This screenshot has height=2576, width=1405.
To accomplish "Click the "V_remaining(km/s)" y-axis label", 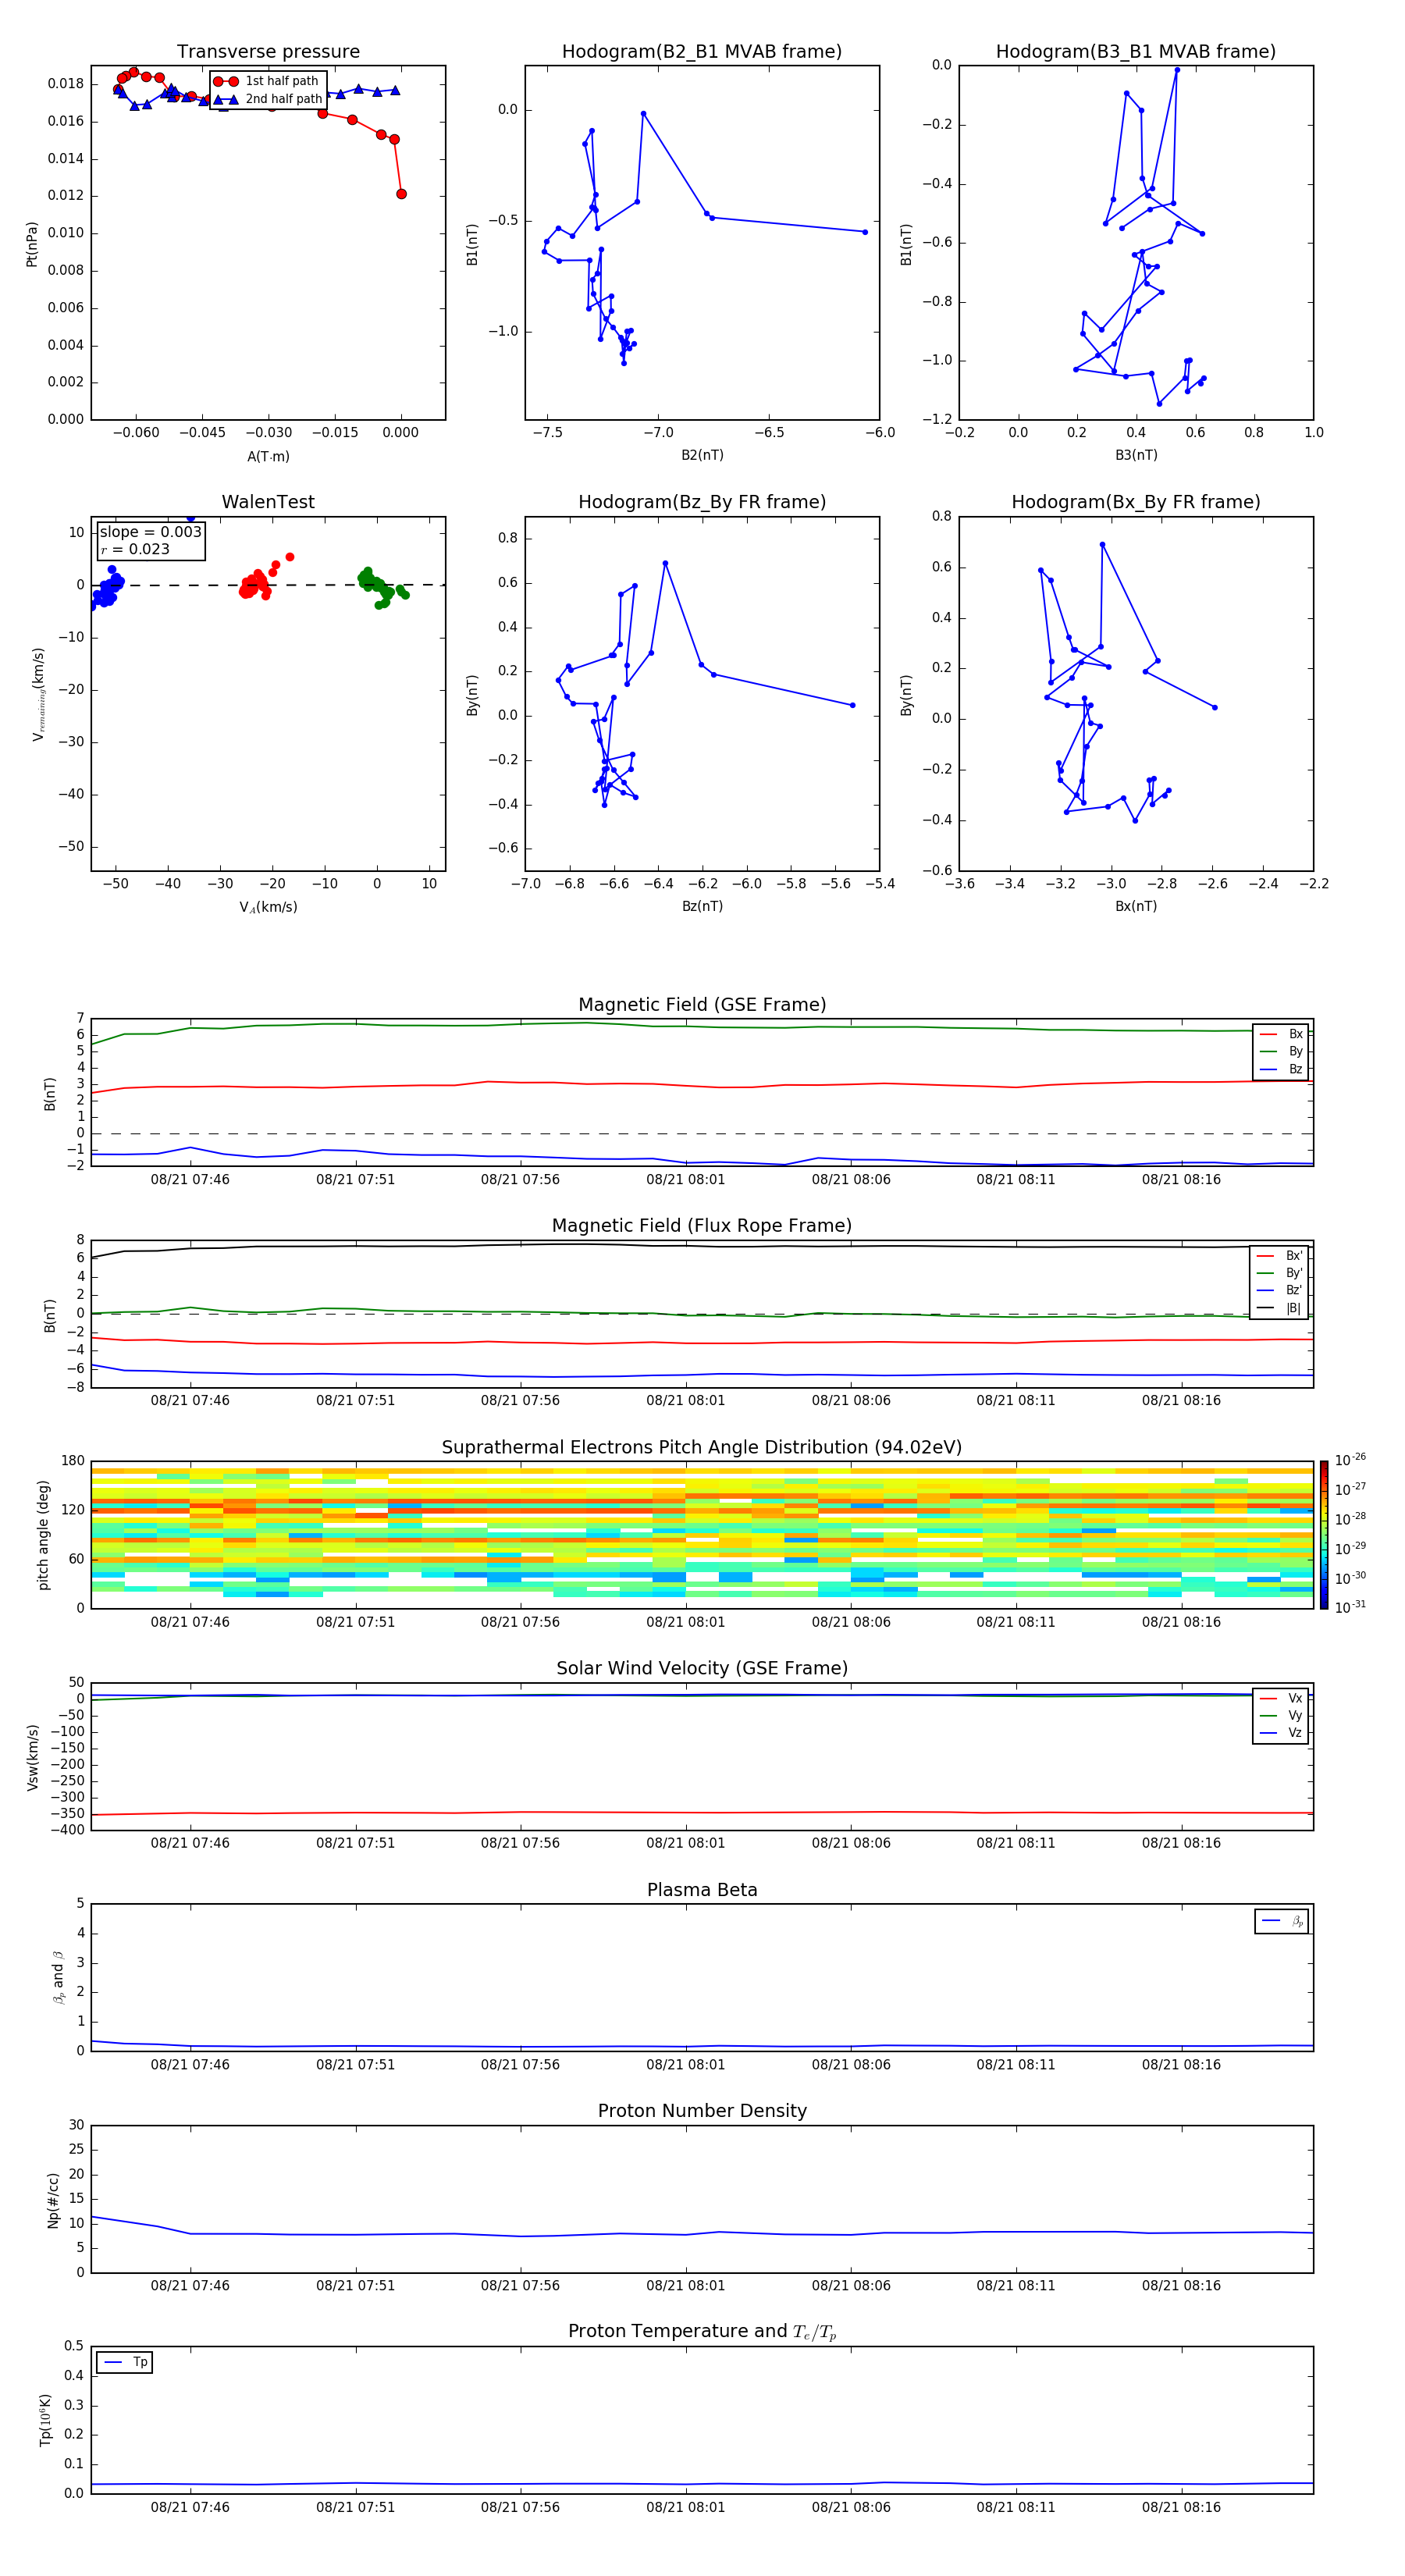I will tap(38, 694).
